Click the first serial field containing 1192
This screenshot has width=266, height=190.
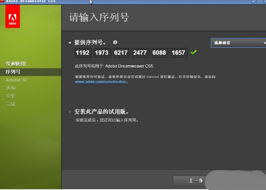(x=83, y=53)
